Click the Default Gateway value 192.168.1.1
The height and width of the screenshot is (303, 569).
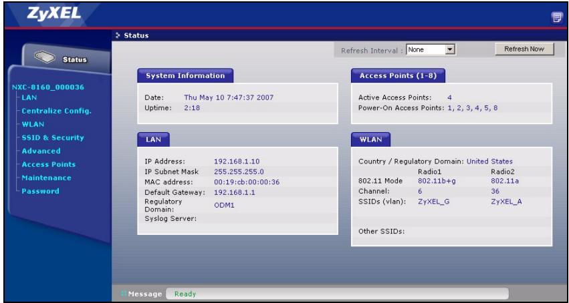click(235, 193)
